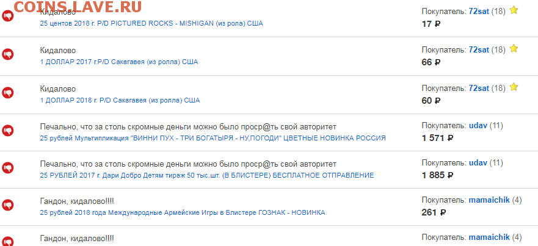Click gold star next to 72sat on 66 ₽ row
This screenshot has width=538, height=246.
(514, 49)
